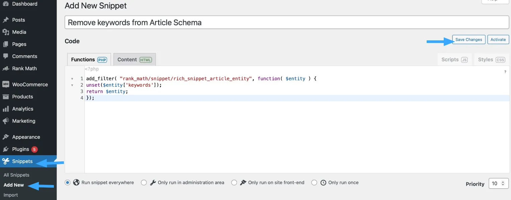Open the Posts menu item
Viewport: 511px width, 200px height.
28,20
